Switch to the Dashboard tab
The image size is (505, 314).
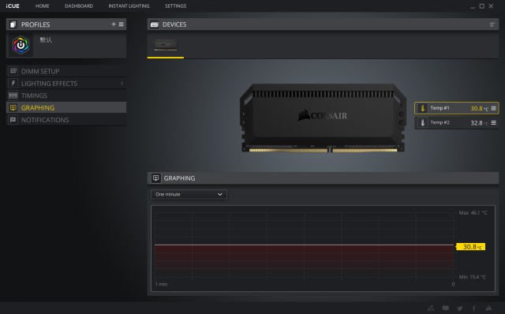(x=79, y=6)
